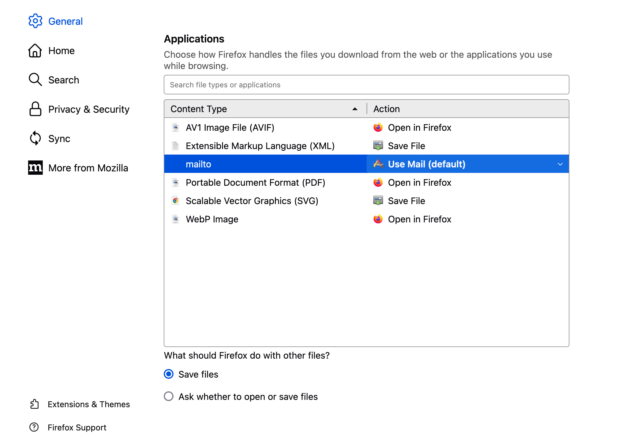Click Save File action for SVG
This screenshot has width=636, height=435.
406,201
